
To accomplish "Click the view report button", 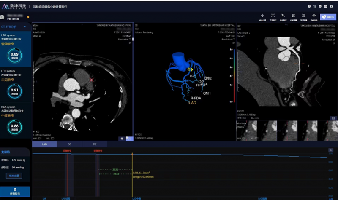I will coord(15,192).
